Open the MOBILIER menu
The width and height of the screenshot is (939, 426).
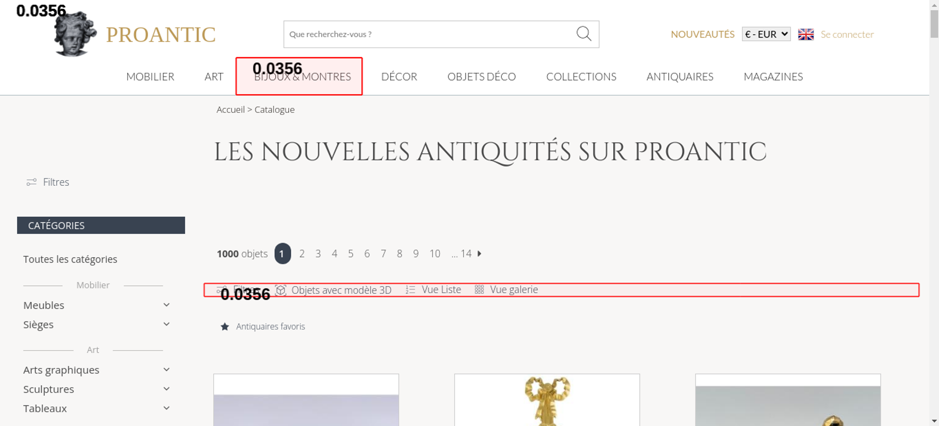pos(150,76)
